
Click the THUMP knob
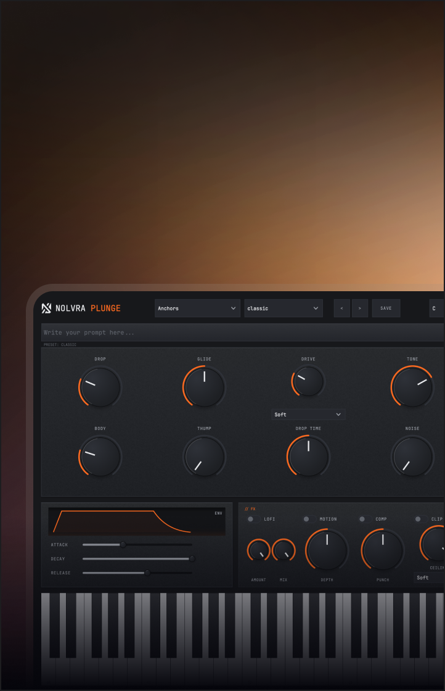[x=204, y=456]
